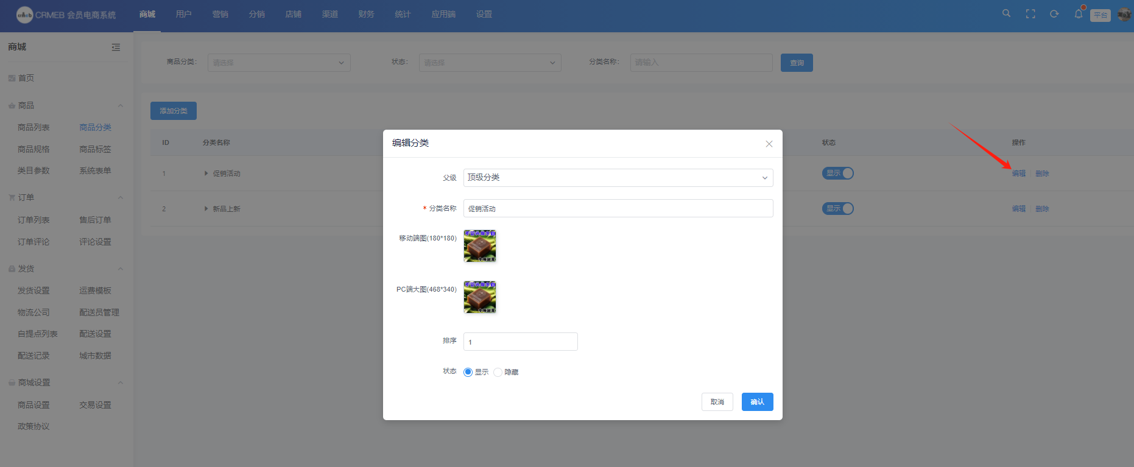Toggle the 显示 switch for 新品上新 row
This screenshot has width=1134, height=467.
click(x=838, y=209)
